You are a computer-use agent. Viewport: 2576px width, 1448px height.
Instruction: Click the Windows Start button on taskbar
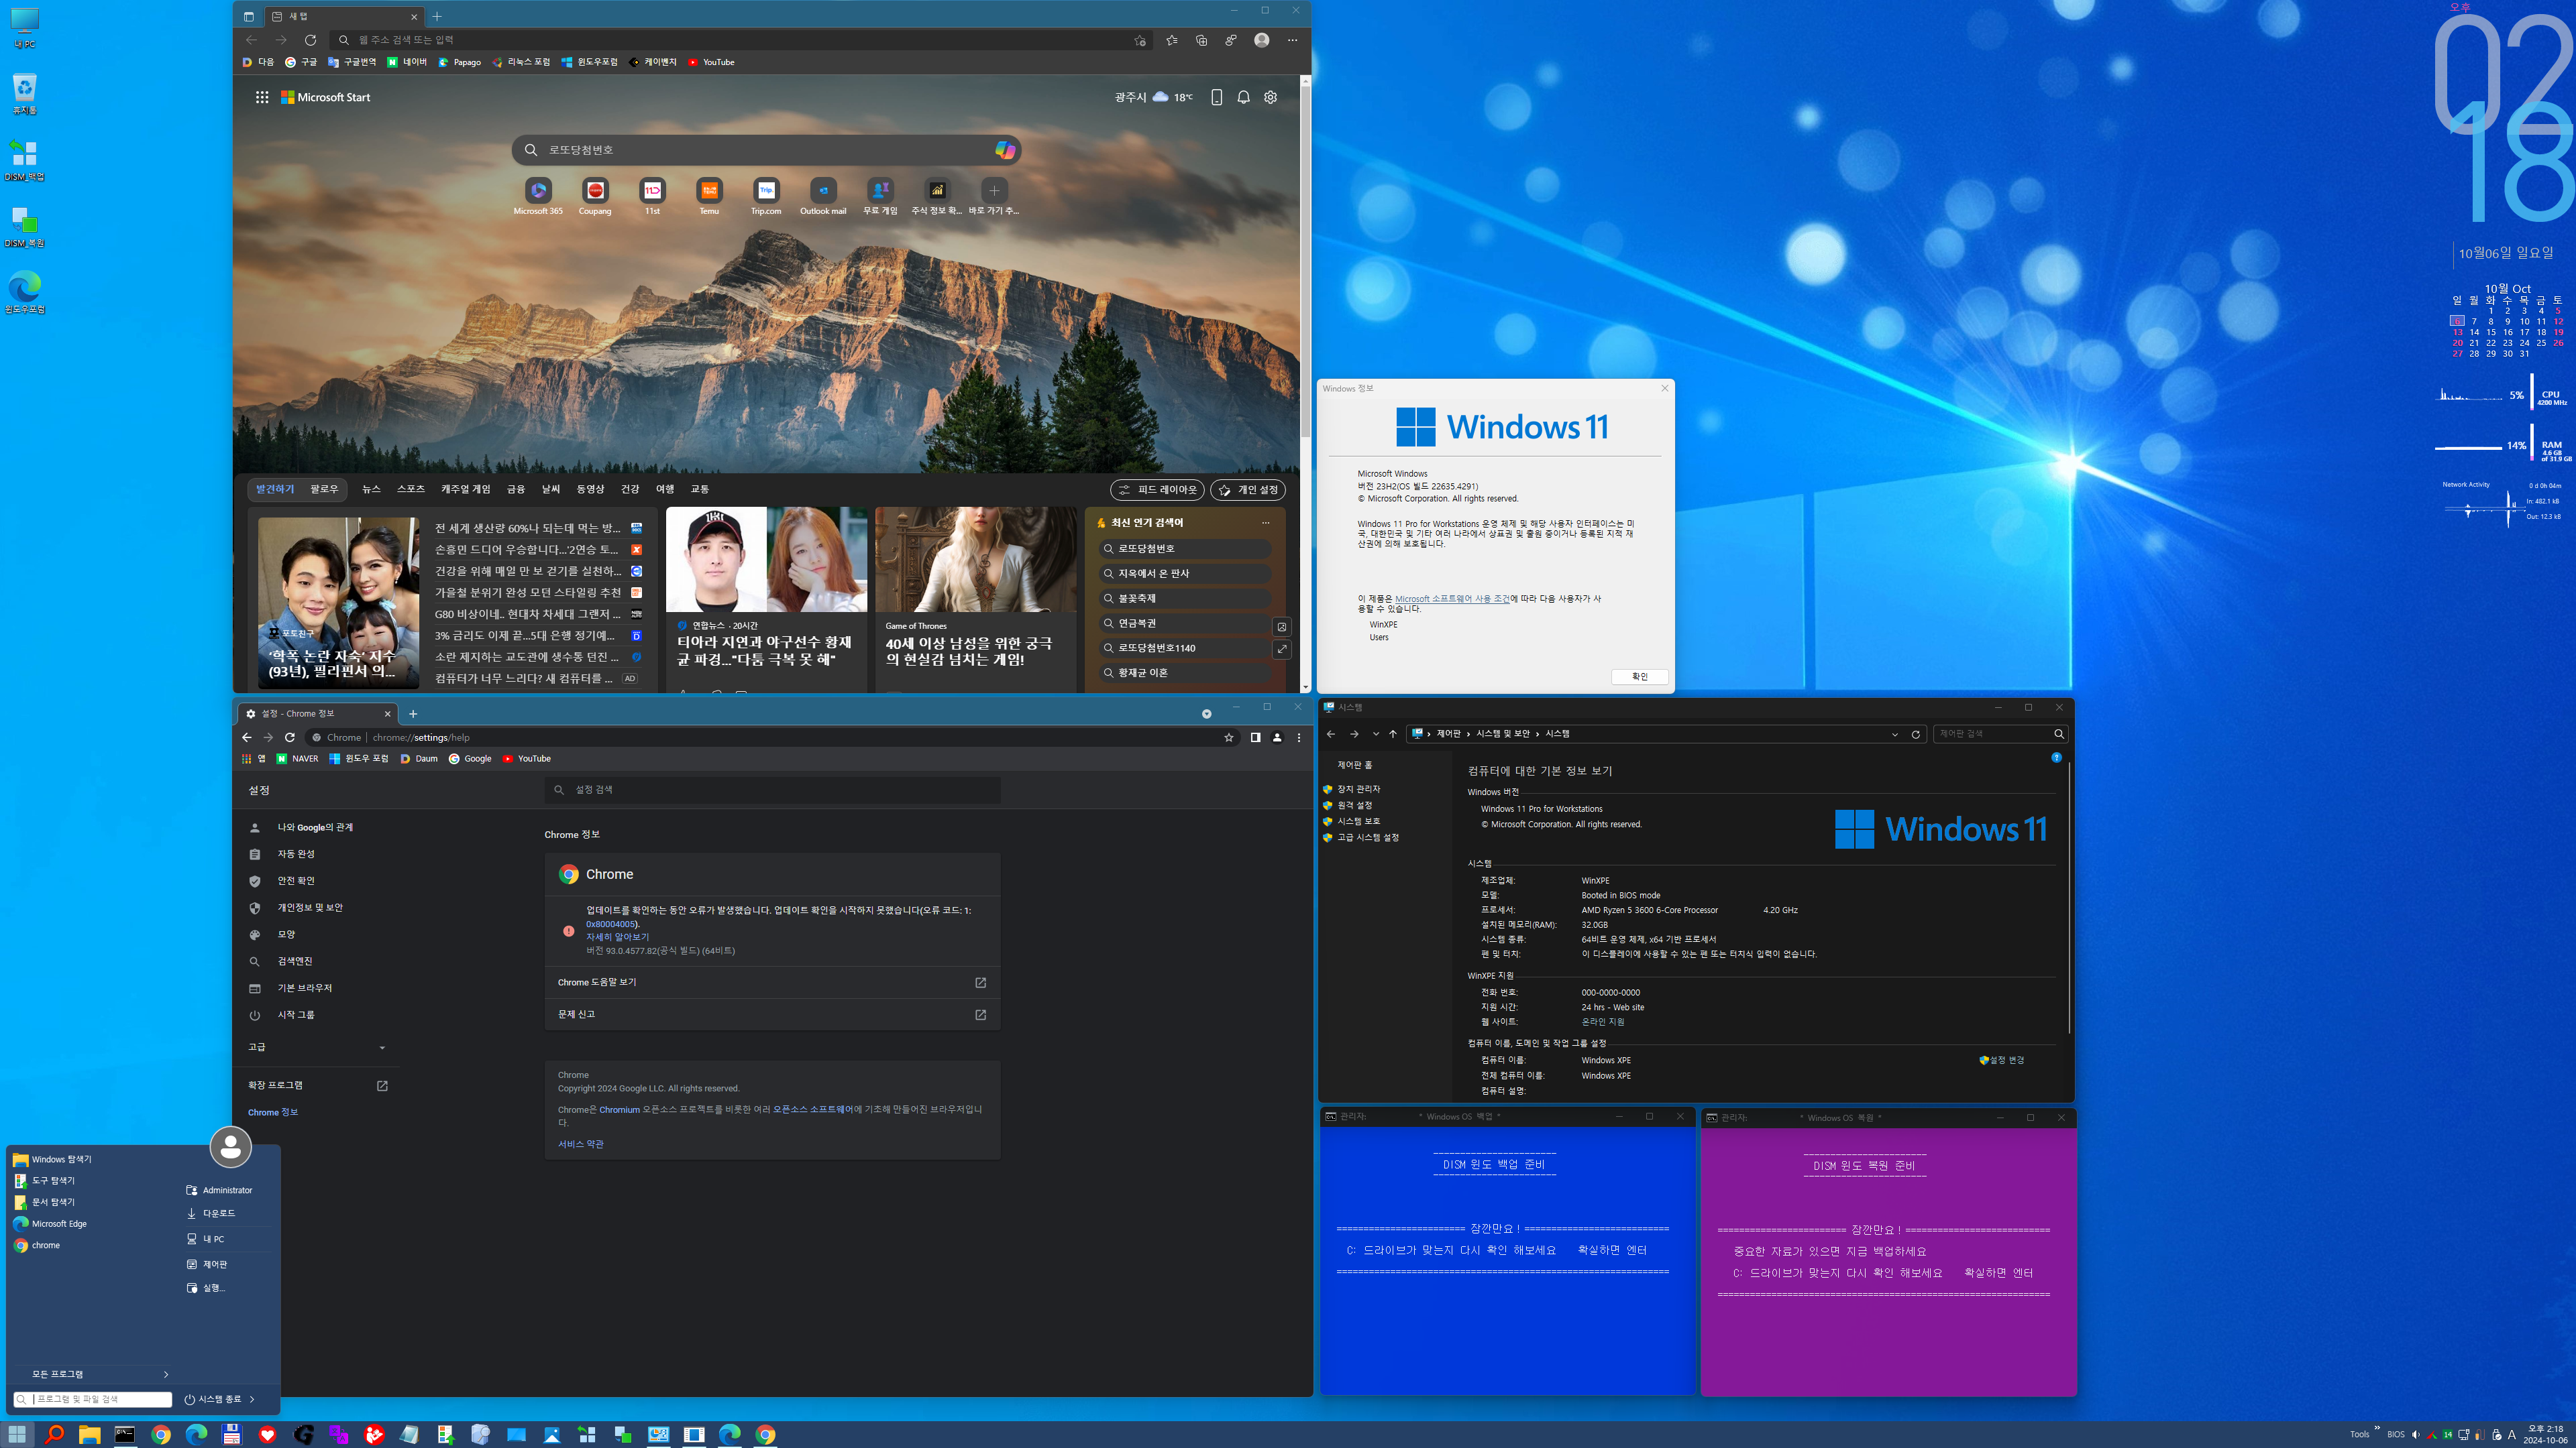tap(17, 1434)
